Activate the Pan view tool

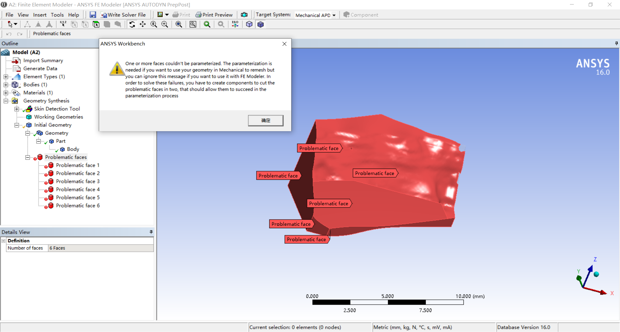(143, 24)
